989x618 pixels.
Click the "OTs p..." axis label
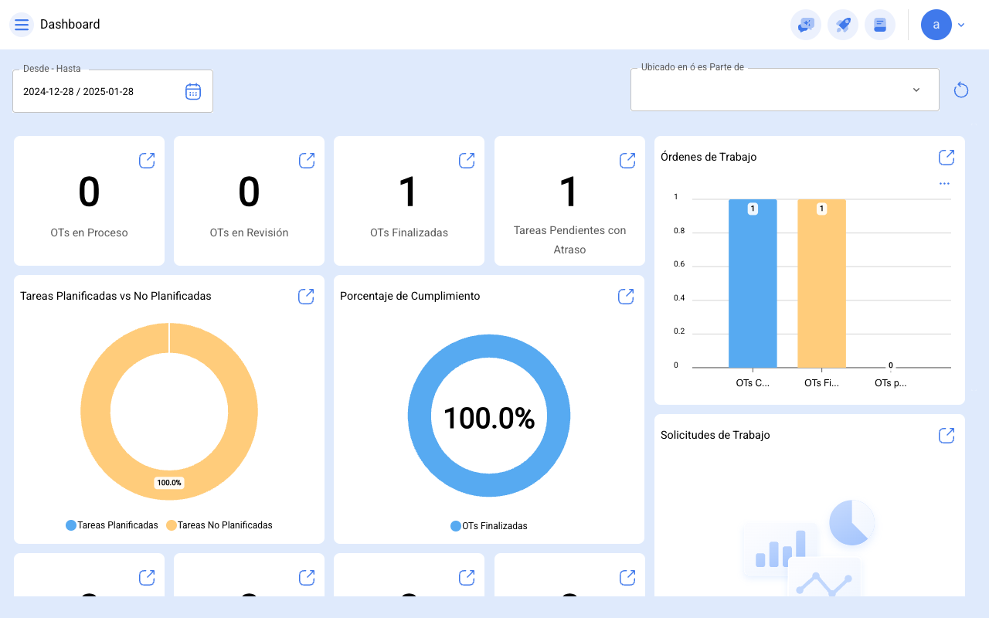coord(891,383)
